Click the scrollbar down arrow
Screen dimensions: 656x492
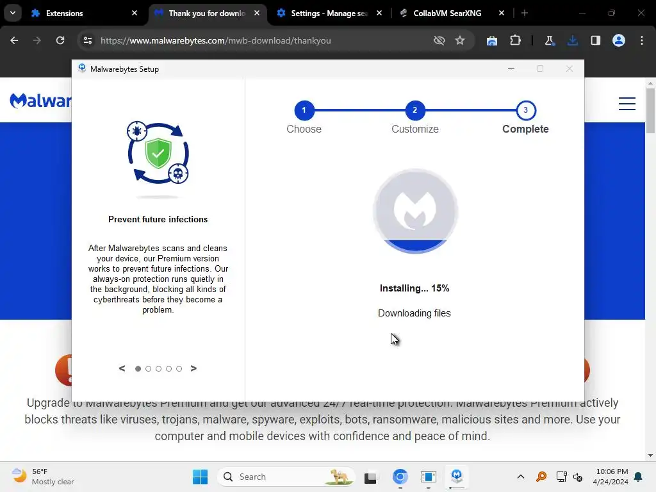[x=650, y=455]
